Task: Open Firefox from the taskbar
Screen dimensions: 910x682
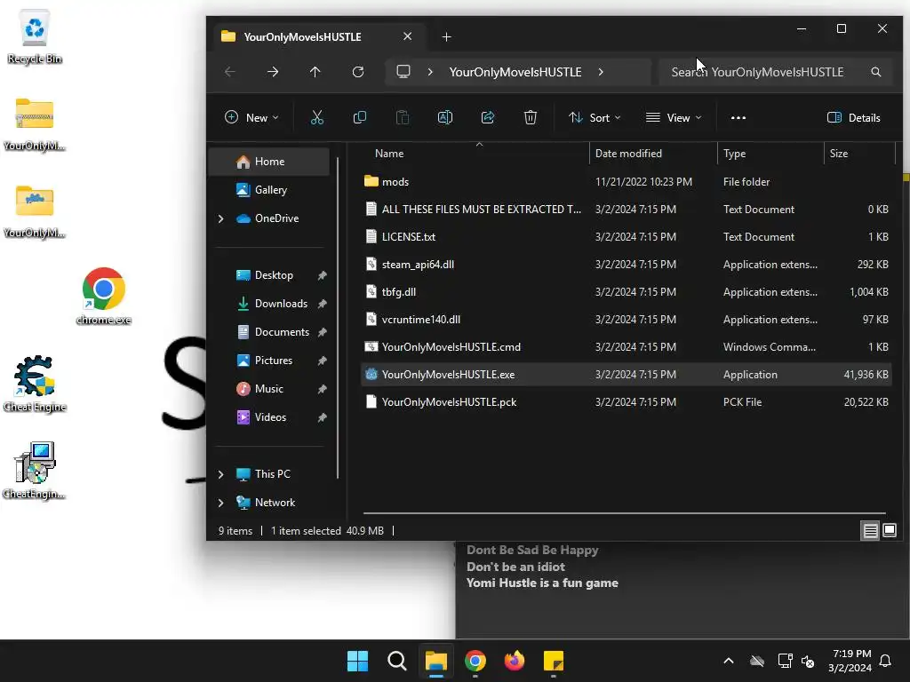Action: [x=515, y=661]
